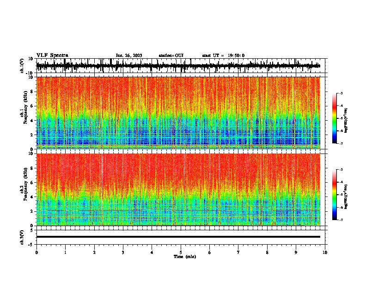Image resolution: width=366 pixels, height=283 pixels.
Task: Click inside the ch.1 frequency spectrogram
Action: tap(178, 113)
